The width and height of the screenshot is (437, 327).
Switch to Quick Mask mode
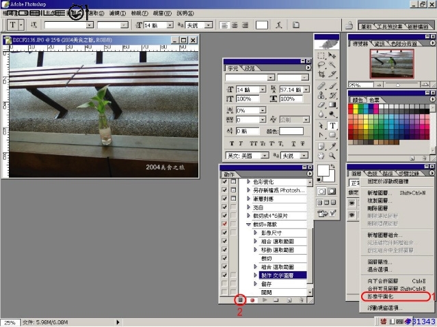[332, 191]
